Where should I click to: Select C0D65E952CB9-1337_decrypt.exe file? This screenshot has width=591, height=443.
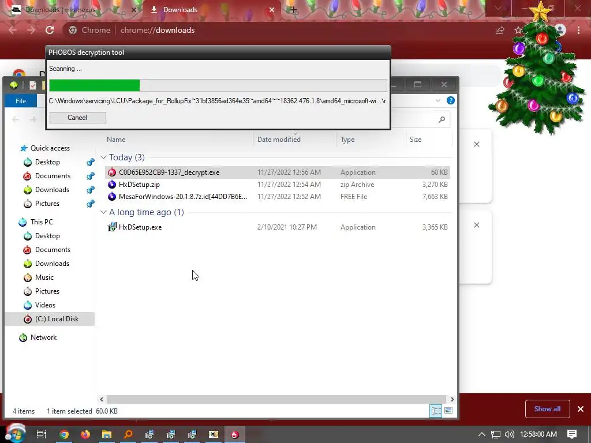tap(278, 172)
